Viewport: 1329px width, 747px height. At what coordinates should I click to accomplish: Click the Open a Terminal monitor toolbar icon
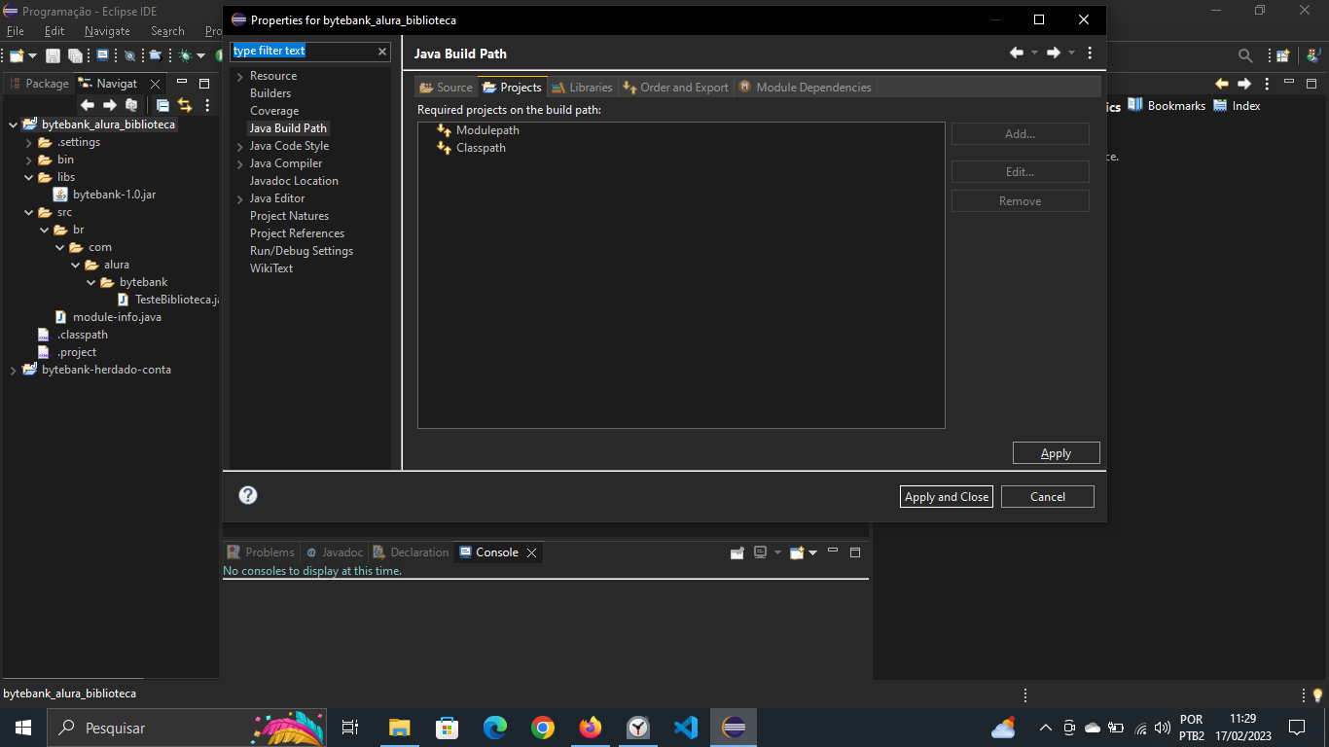[102, 55]
